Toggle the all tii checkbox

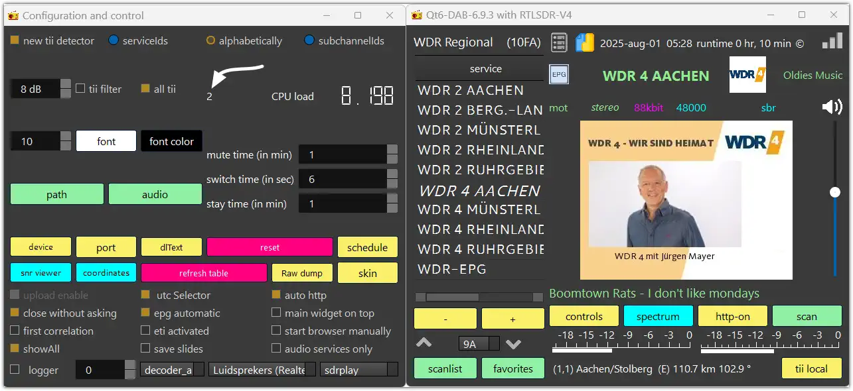(145, 88)
